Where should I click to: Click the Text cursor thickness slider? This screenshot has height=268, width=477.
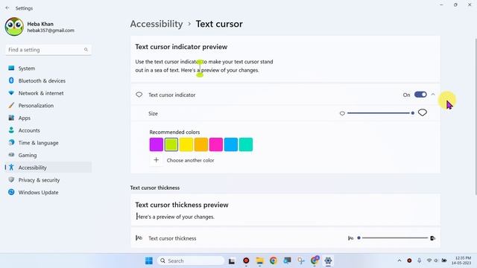[394, 238]
